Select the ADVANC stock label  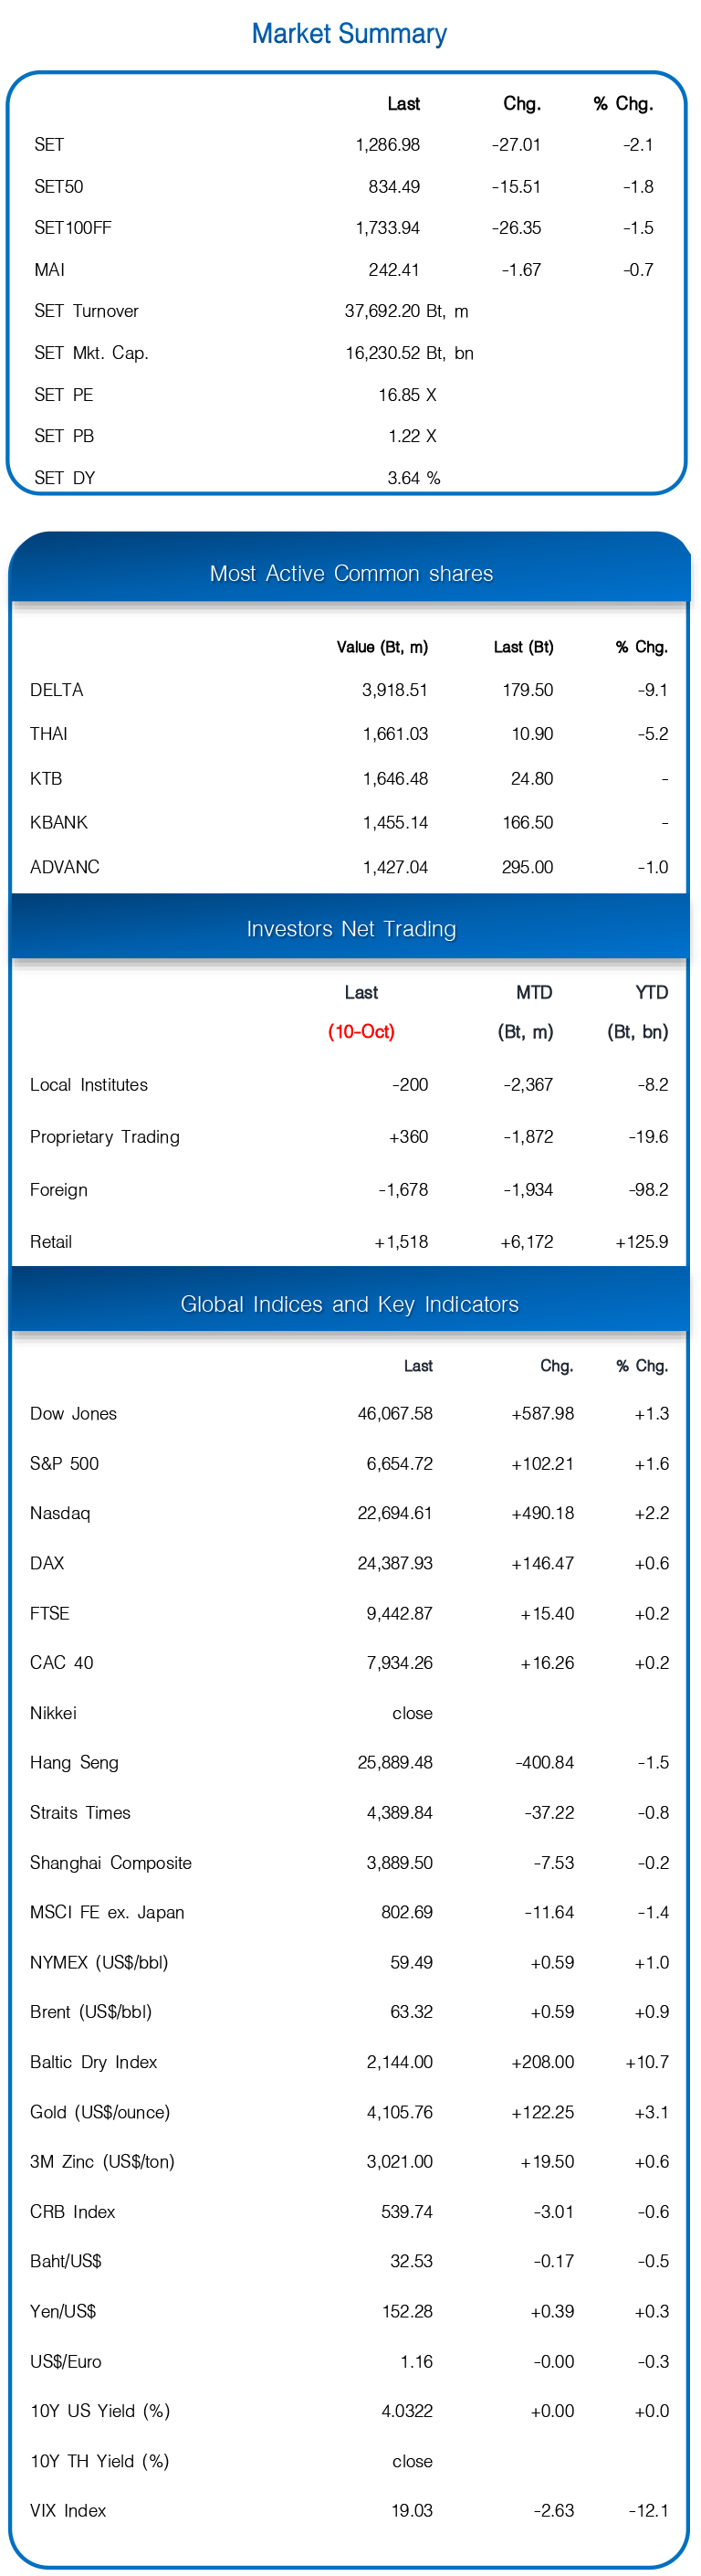click(64, 867)
